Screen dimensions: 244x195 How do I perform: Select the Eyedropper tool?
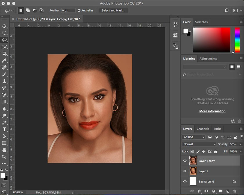click(4, 61)
